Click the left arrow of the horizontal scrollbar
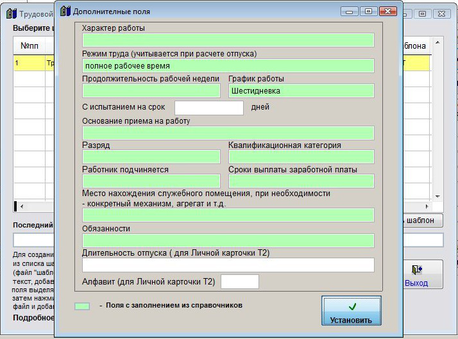This screenshot has height=339, width=458. pos(22,206)
